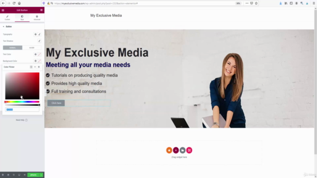317x178 pixels.
Task: Adjust the rainbow hue slider
Action: click(x=22, y=102)
